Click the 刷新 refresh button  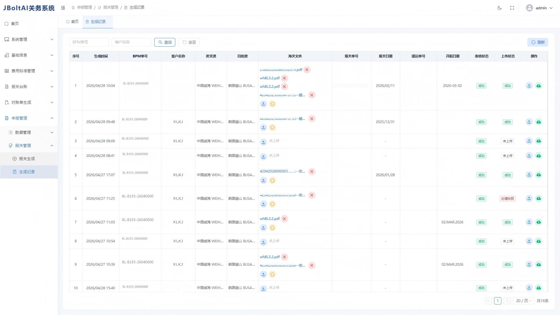[538, 42]
